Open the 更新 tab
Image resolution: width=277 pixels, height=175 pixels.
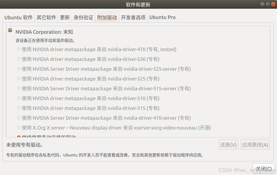tap(65, 17)
